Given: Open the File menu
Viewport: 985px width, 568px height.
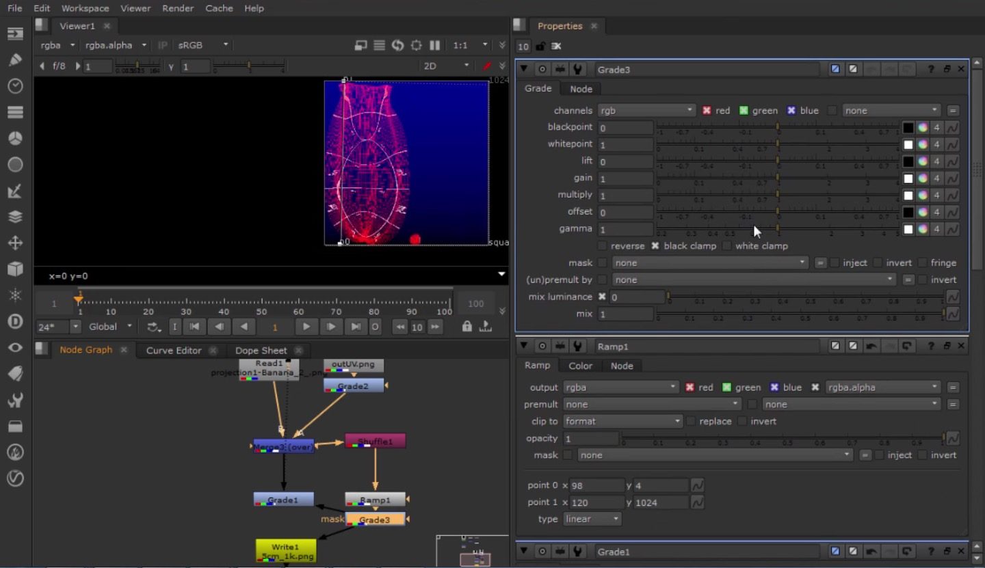Looking at the screenshot, I should (x=14, y=8).
